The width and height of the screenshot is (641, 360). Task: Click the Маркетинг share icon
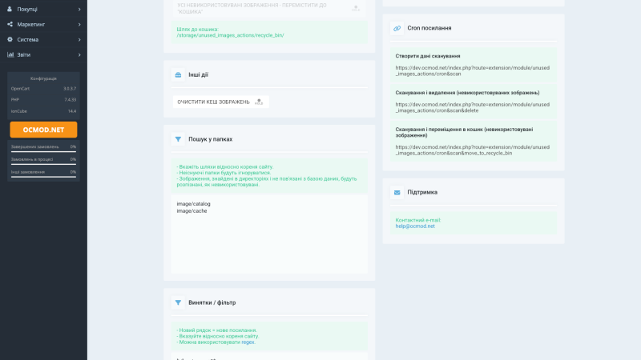click(x=10, y=24)
